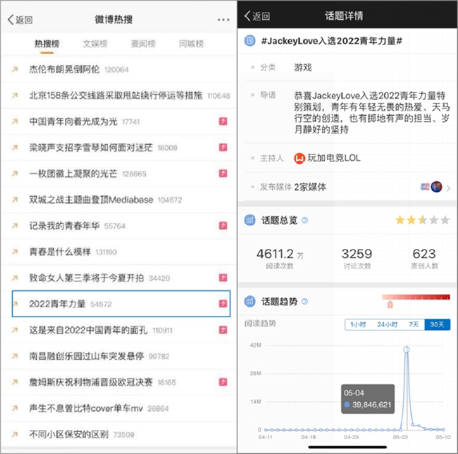The width and height of the screenshot is (458, 454).
Task: Tap red badge beside 一枚团徽上凝聚的光芒
Action: [x=223, y=173]
